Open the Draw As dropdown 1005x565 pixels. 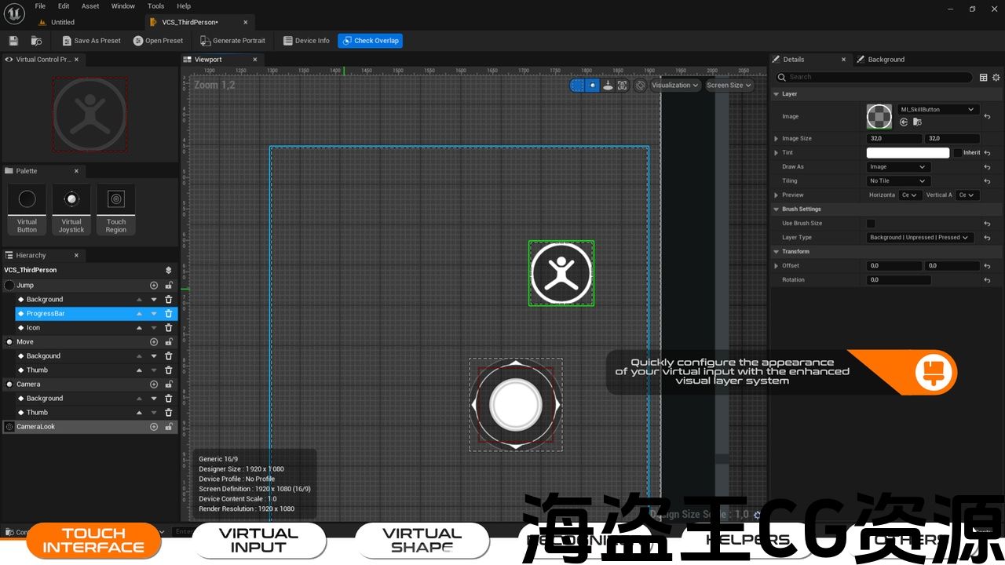(898, 167)
